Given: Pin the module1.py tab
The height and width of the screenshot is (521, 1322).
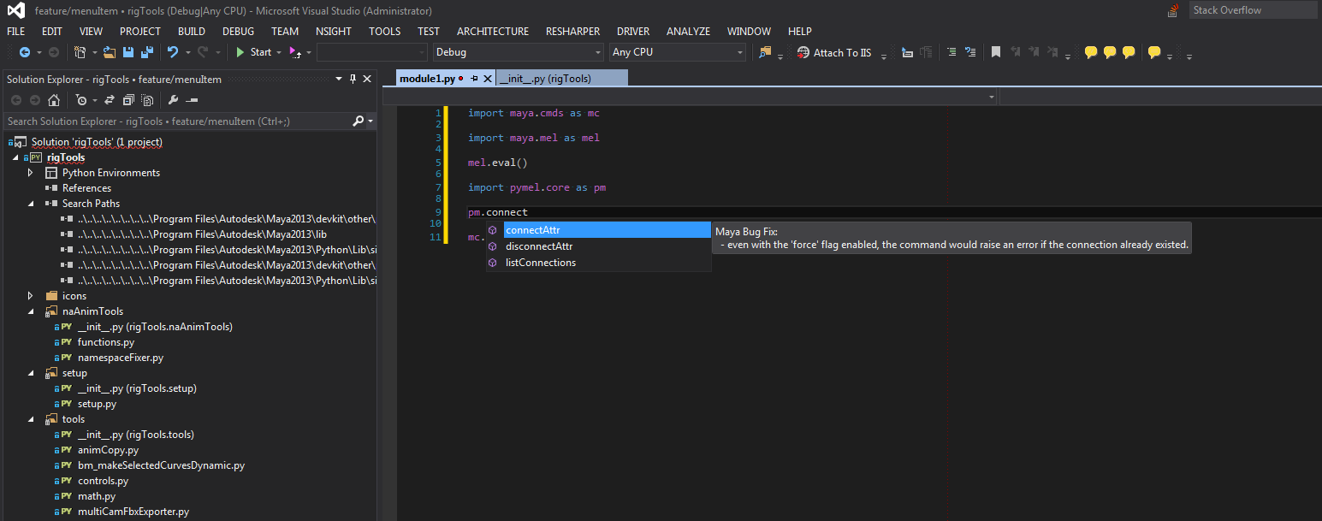Looking at the screenshot, I should [475, 76].
